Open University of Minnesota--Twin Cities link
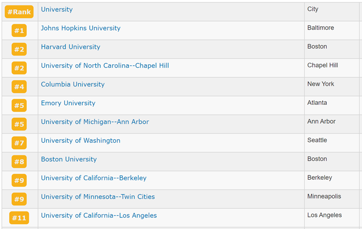The width and height of the screenshot is (362, 229). click(98, 197)
